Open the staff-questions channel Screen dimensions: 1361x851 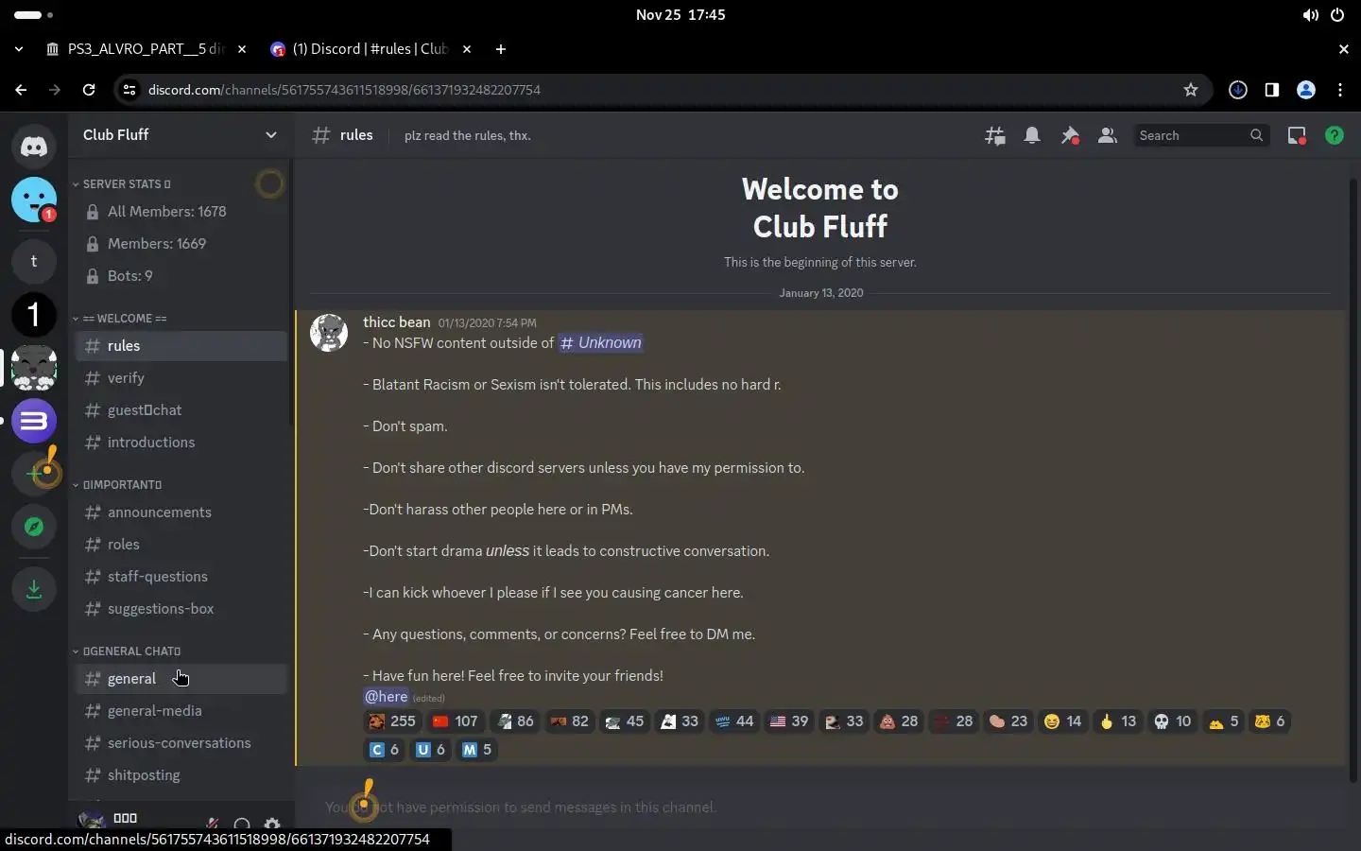click(181, 577)
